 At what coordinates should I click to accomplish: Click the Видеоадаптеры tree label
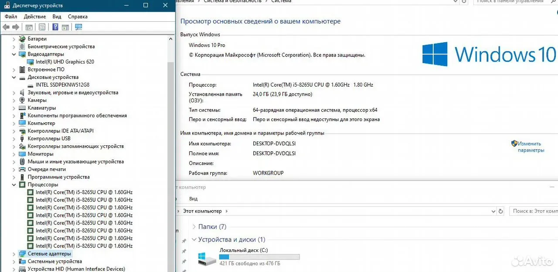point(46,54)
